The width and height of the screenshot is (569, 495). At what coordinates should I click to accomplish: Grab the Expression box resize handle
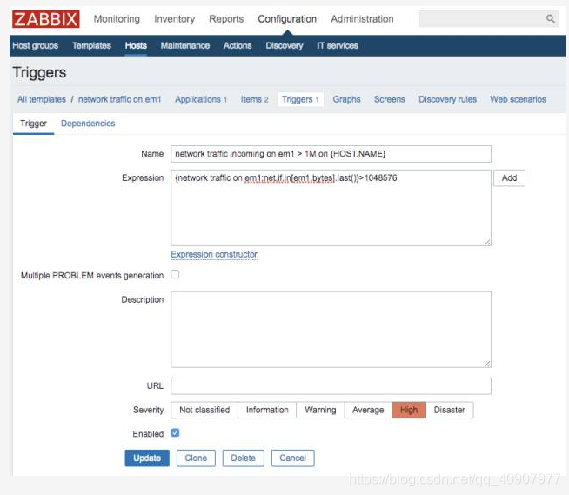click(x=487, y=242)
